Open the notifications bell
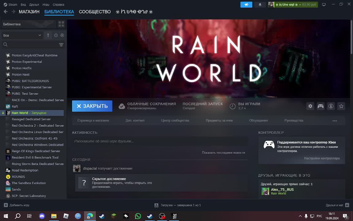353x221 pixels. [260, 5]
